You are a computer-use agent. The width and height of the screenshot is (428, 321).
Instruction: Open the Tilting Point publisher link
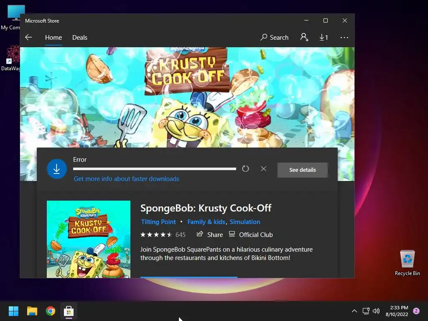(158, 222)
